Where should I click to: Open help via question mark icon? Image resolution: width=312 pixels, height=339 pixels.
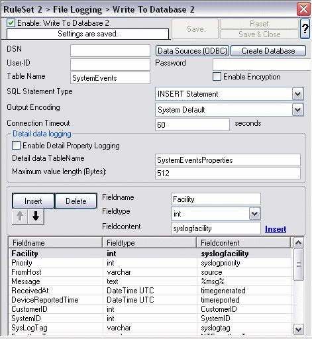[x=305, y=28]
